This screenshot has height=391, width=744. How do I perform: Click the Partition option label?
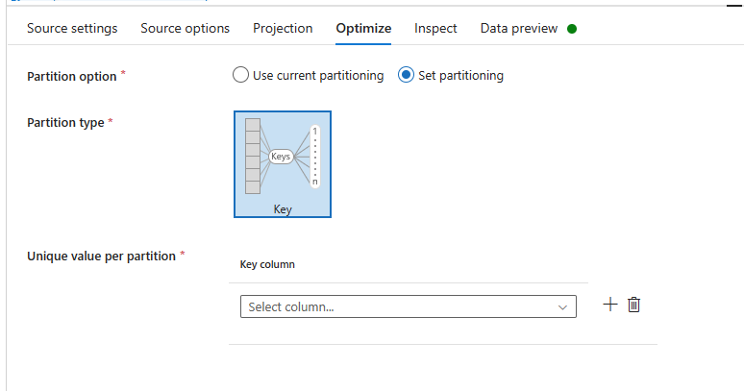(72, 76)
